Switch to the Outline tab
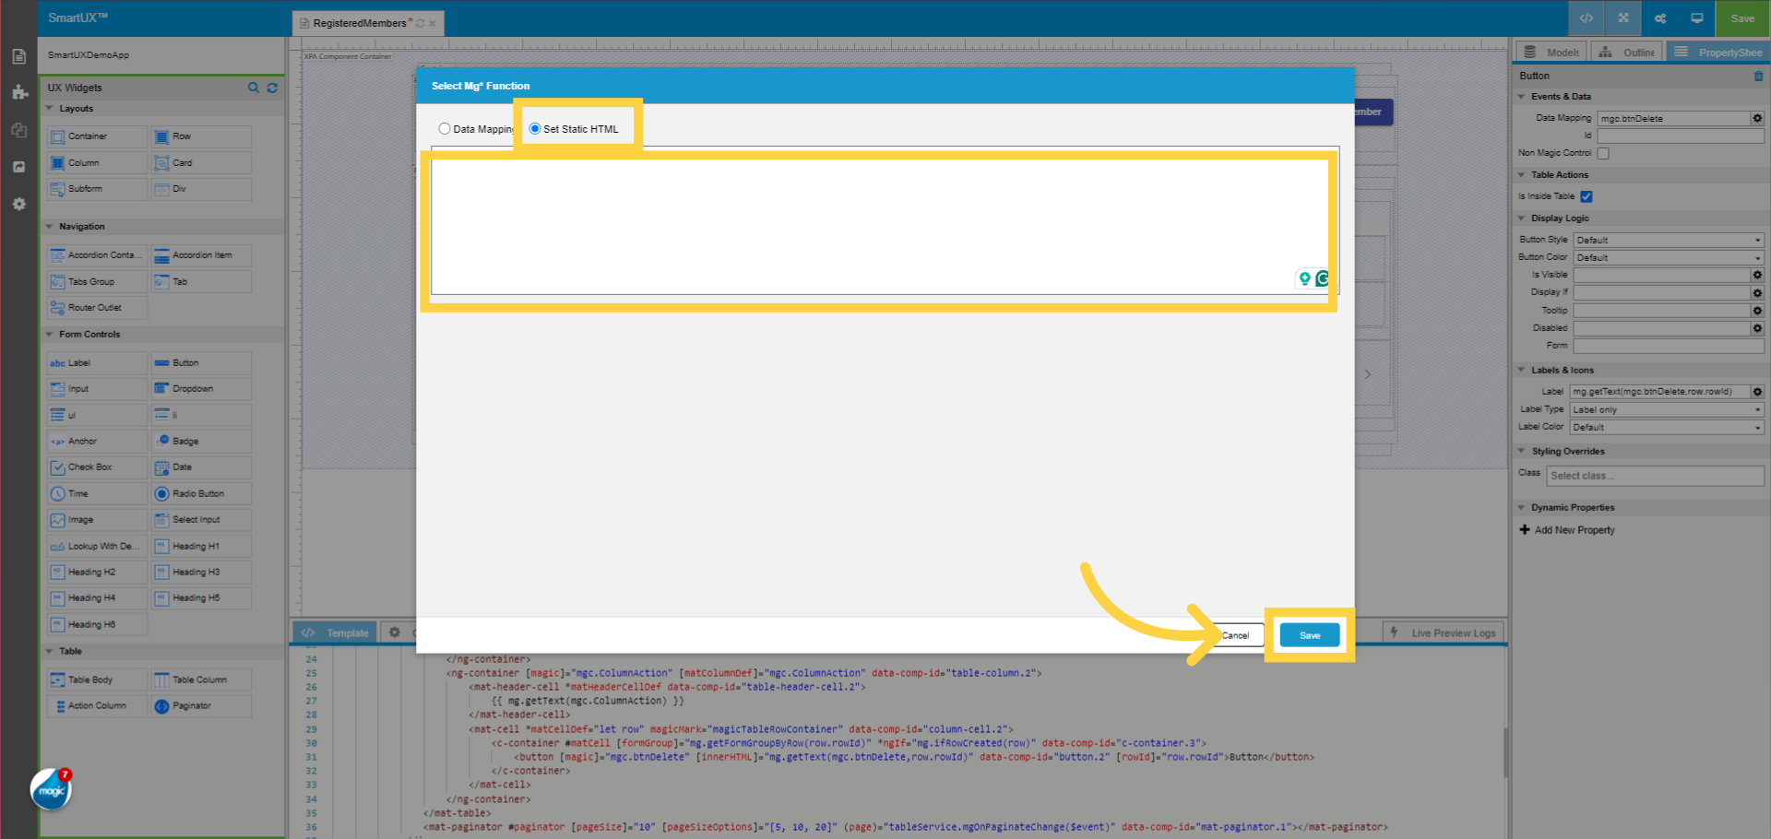The width and height of the screenshot is (1771, 839). (1627, 52)
